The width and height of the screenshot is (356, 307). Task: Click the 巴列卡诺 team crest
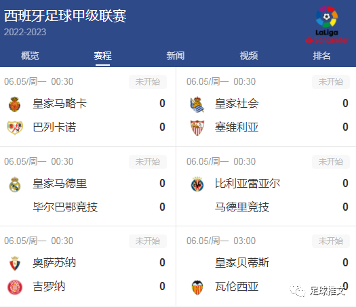click(15, 127)
